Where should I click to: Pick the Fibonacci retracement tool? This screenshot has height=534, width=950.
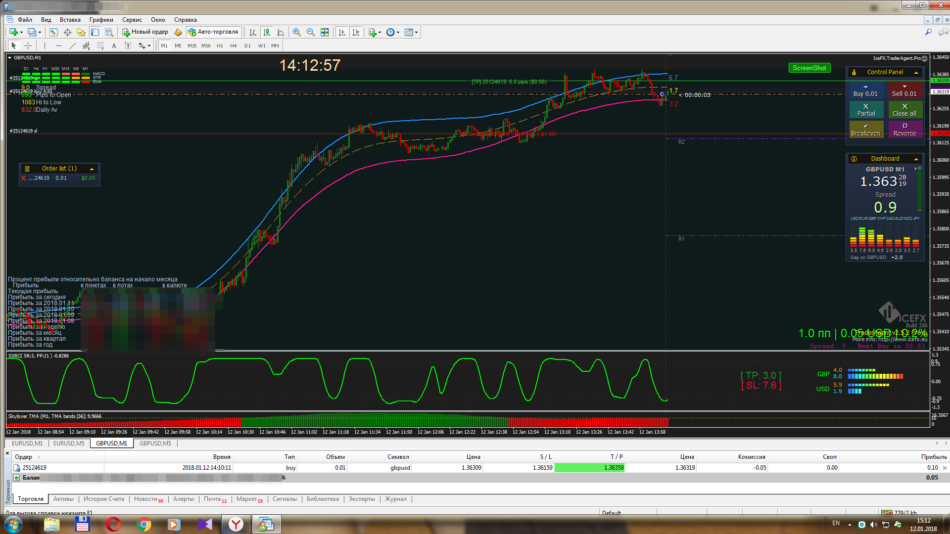pos(100,45)
